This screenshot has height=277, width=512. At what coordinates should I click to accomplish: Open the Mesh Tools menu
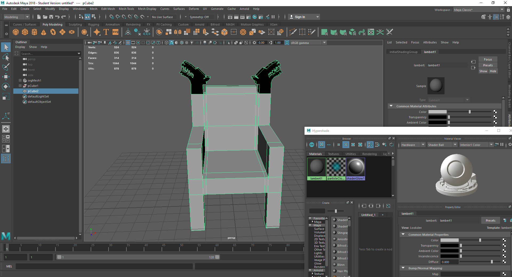(126, 9)
